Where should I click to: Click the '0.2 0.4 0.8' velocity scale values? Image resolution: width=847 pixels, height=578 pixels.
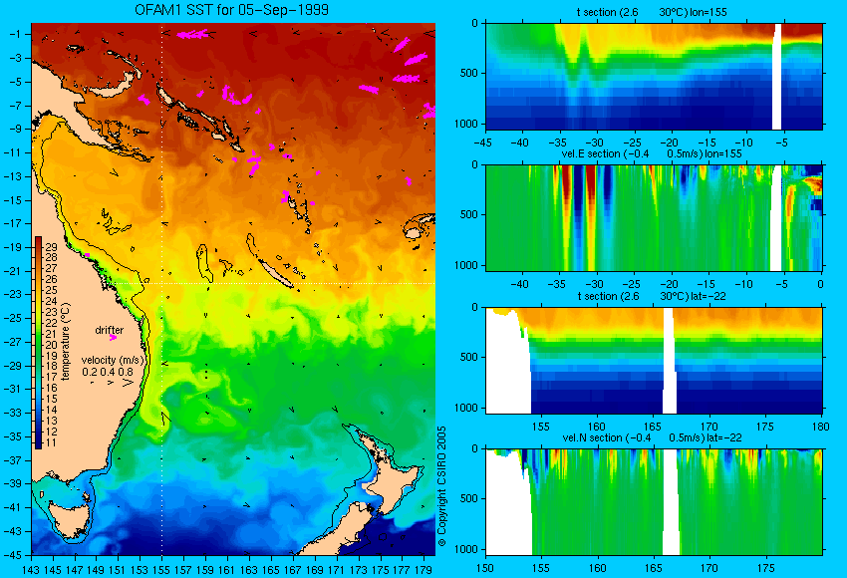[x=108, y=372]
